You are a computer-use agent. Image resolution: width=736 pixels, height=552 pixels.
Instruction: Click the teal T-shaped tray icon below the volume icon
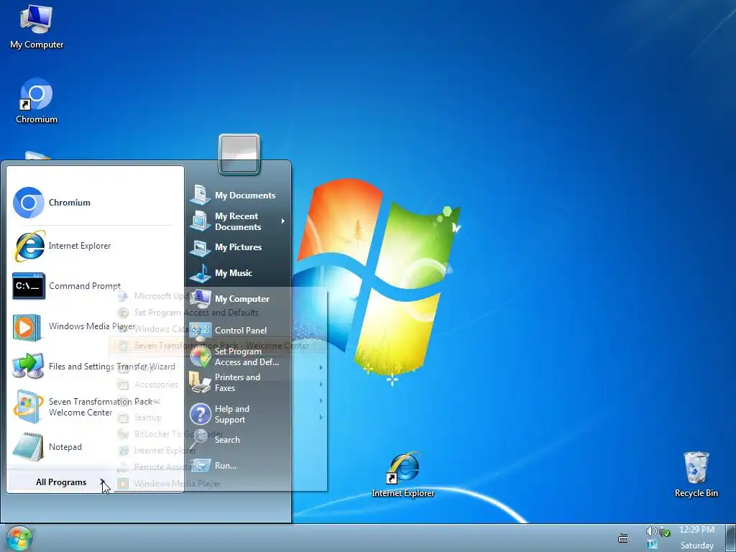pos(652,545)
